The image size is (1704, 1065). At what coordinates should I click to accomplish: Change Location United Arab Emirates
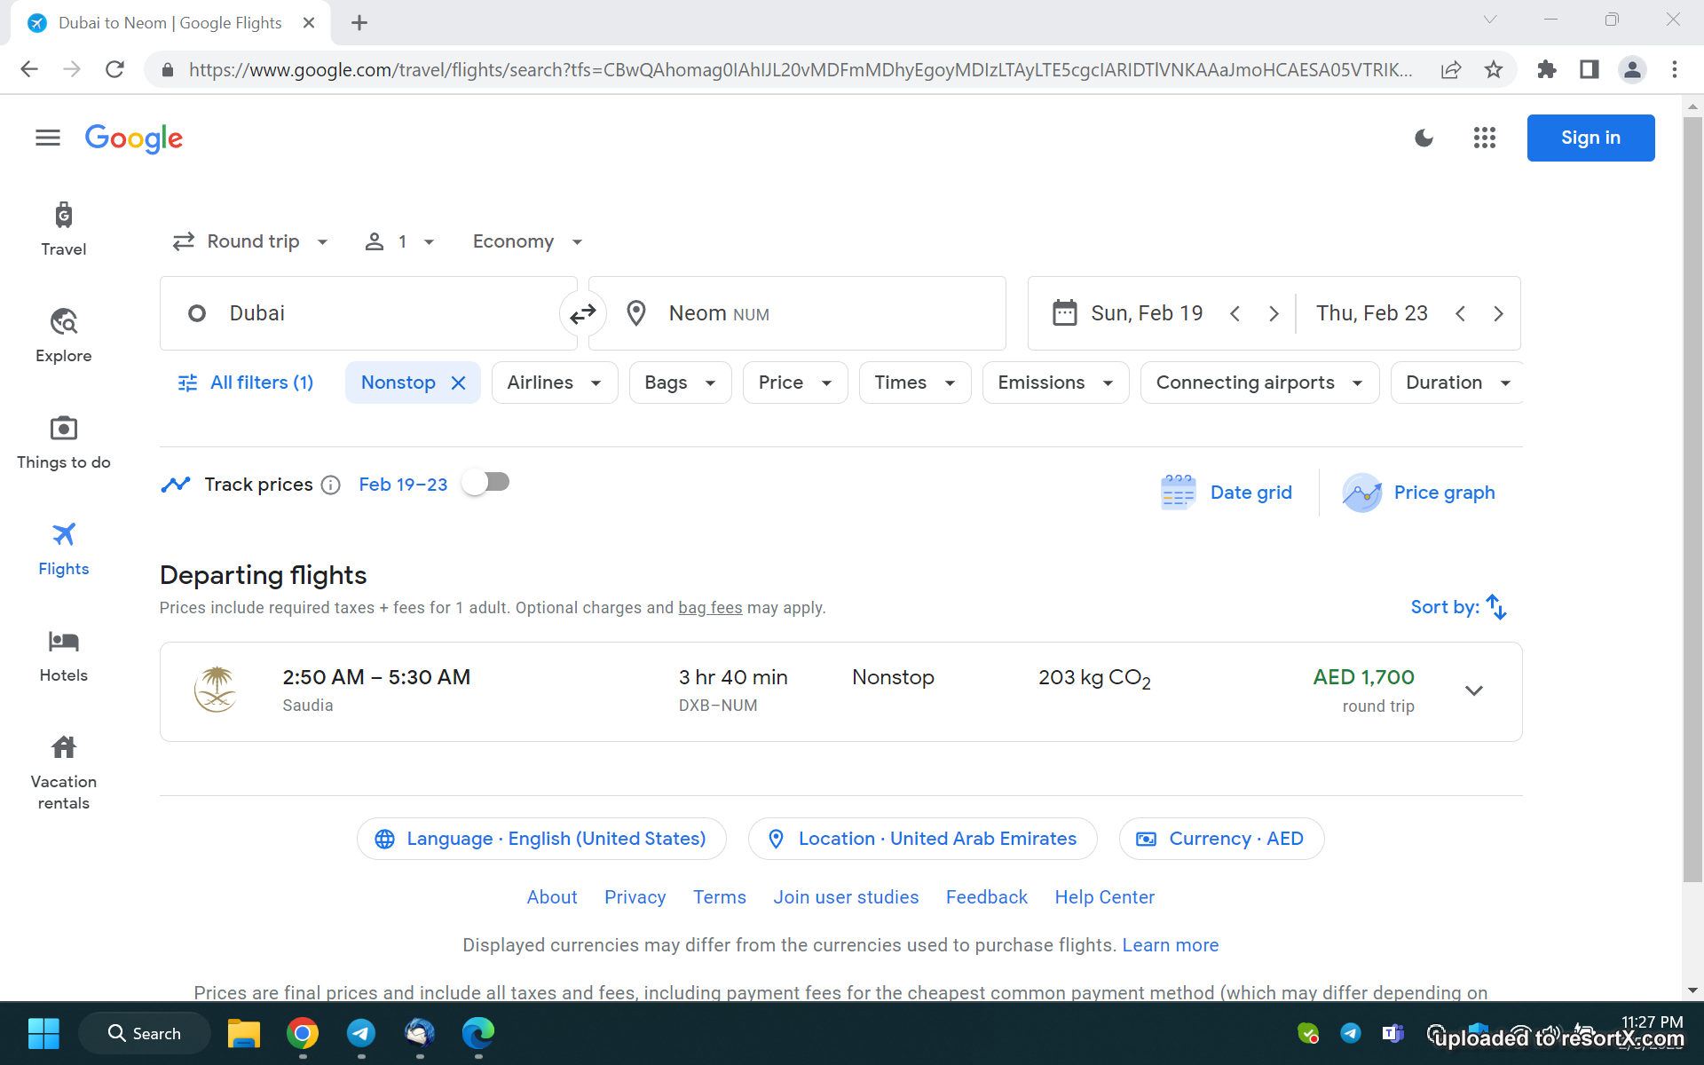point(922,839)
